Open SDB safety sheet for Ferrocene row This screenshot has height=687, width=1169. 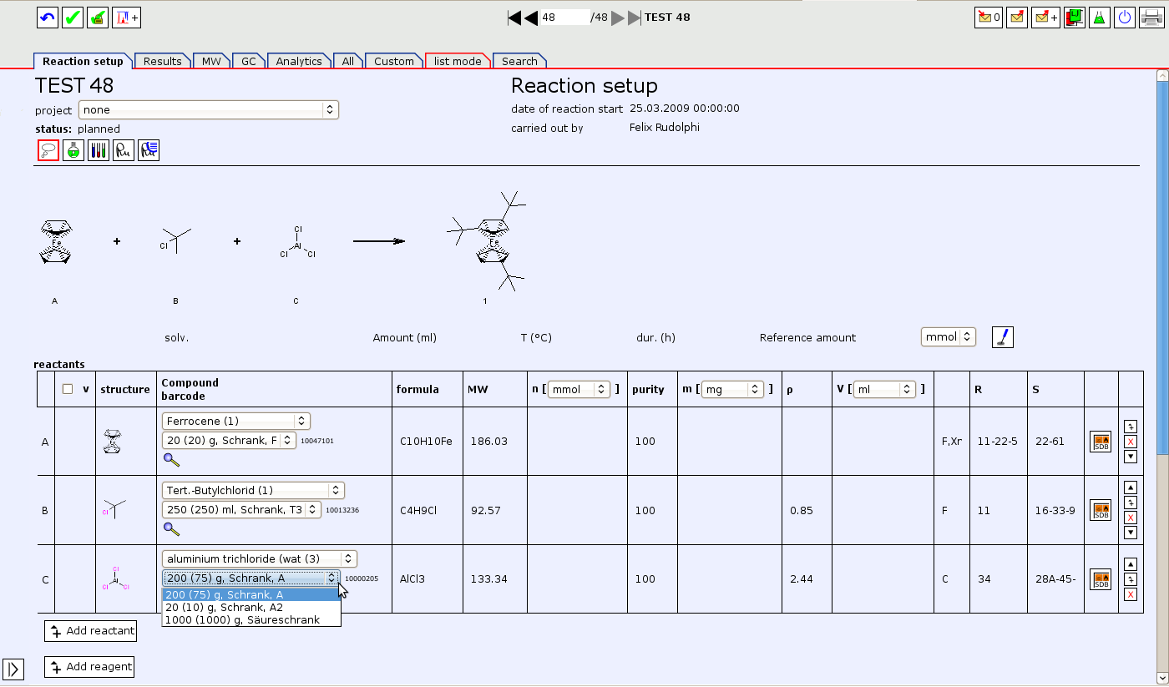coord(1101,442)
